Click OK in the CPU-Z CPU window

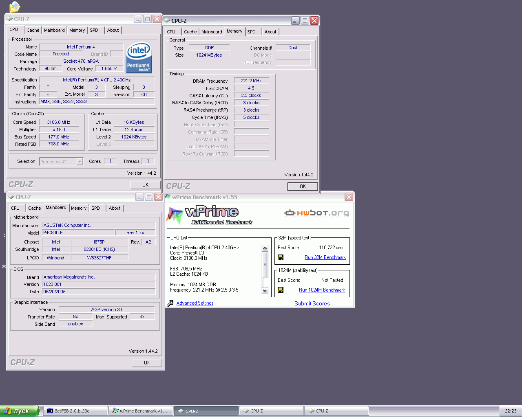[145, 185]
